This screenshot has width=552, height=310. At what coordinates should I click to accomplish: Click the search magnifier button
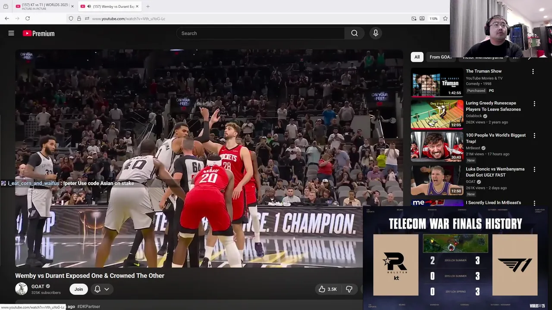pyautogui.click(x=354, y=33)
